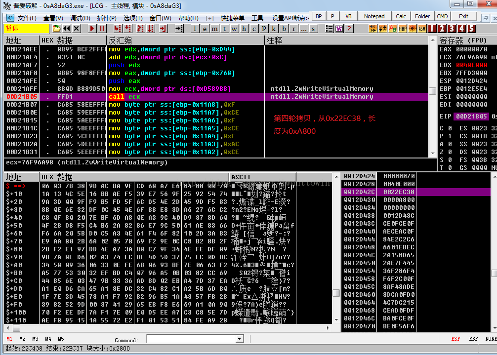
Task: Click the red target crosshair plugin icon
Action: tap(413, 29)
